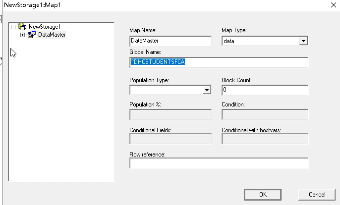
Task: Close the NewStorage1:Map1 dialog
Action: pyautogui.click(x=332, y=4)
